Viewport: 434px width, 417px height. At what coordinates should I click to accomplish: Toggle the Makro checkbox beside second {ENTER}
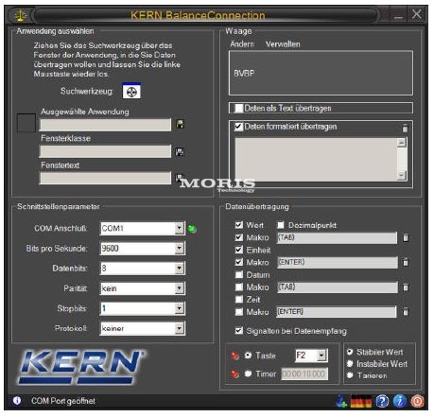(x=239, y=312)
